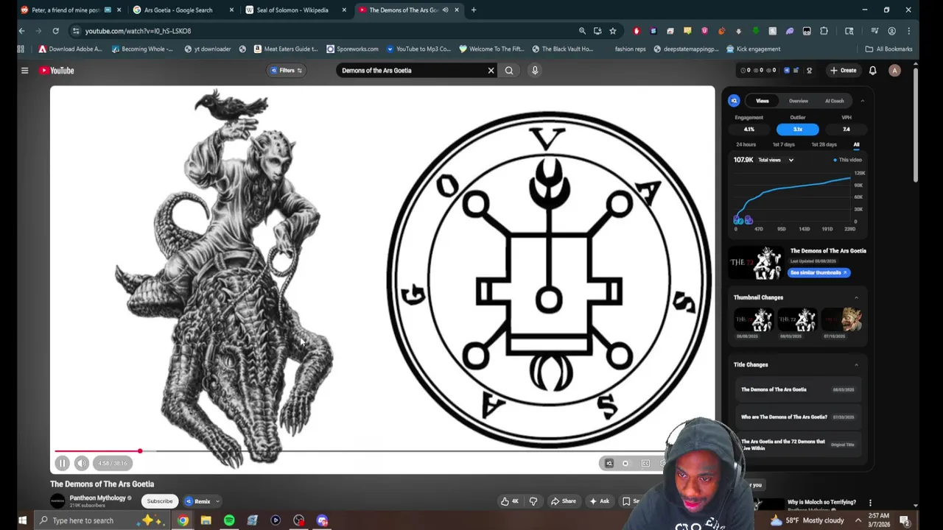Mute the video using the speaker icon
943x530 pixels.
point(82,463)
